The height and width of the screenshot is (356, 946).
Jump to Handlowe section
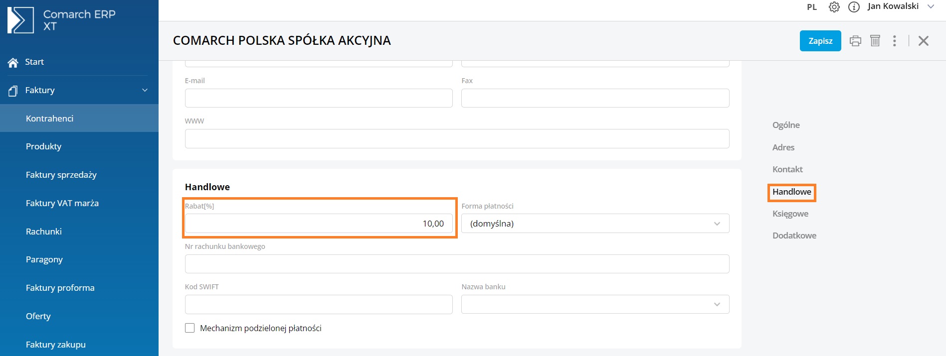pyautogui.click(x=792, y=192)
